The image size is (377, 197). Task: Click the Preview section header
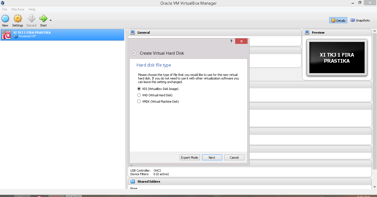click(337, 33)
